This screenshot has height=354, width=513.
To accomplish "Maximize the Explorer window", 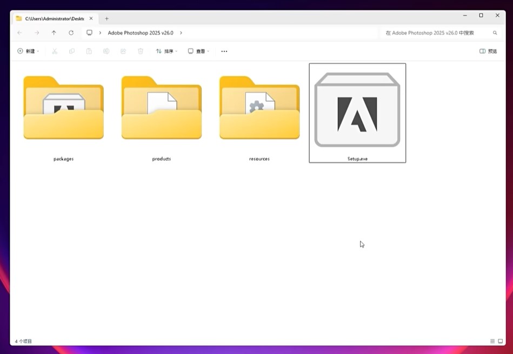I will click(x=481, y=15).
